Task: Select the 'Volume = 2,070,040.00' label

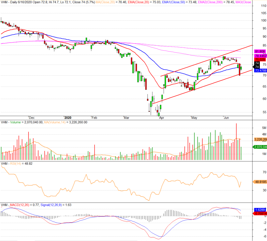Action: [27, 122]
